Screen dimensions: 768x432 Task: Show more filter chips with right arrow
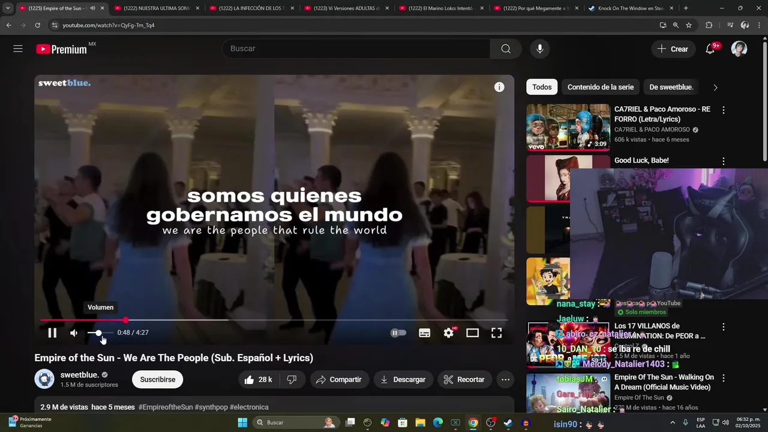point(715,88)
